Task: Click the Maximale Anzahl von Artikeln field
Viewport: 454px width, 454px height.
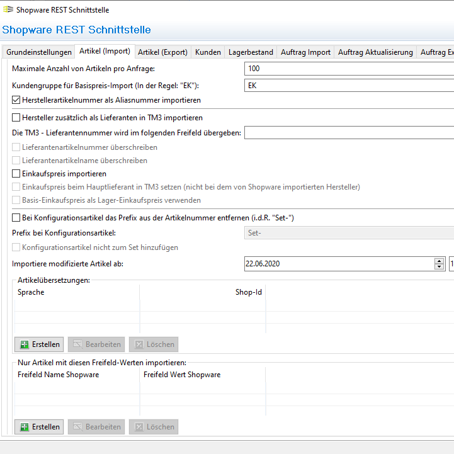Action: tap(349, 69)
